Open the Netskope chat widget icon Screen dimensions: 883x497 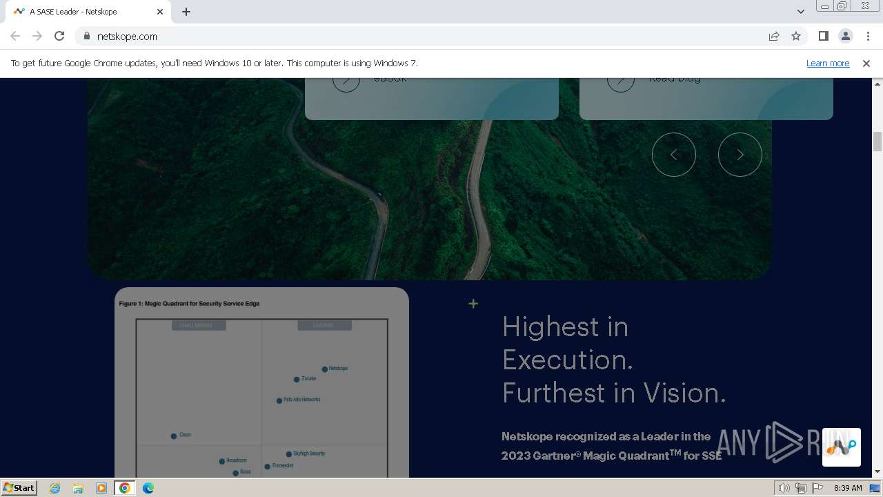pos(841,447)
